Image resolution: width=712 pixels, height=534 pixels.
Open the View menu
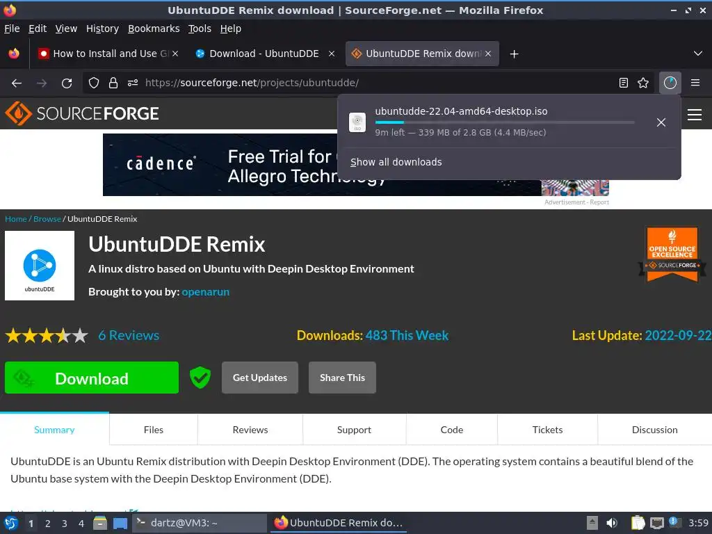point(66,29)
